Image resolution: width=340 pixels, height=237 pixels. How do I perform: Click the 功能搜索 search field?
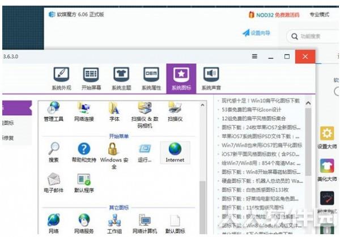pyautogui.click(x=312, y=36)
